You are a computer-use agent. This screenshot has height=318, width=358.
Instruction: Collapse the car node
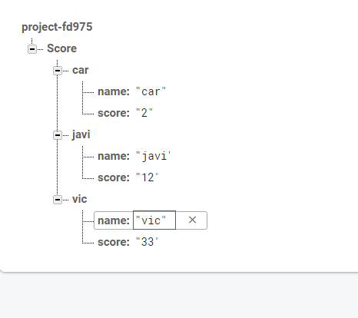[x=58, y=71]
